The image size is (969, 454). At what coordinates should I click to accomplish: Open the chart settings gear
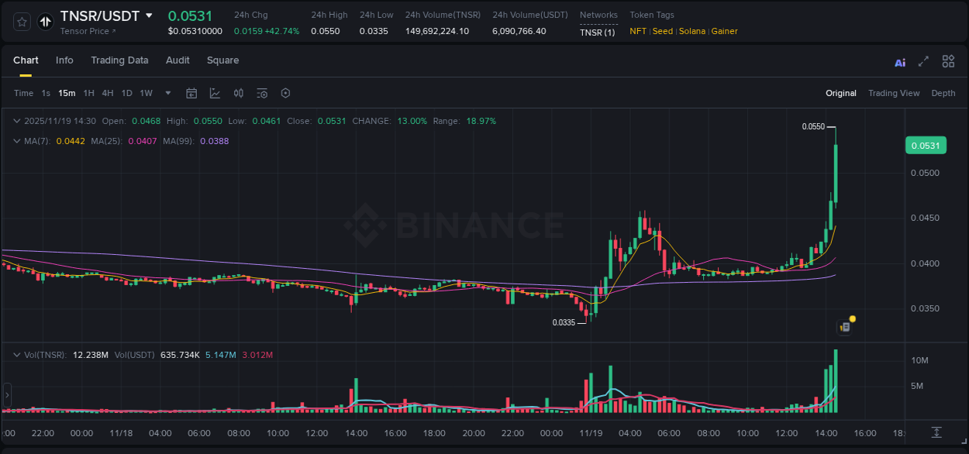point(285,93)
